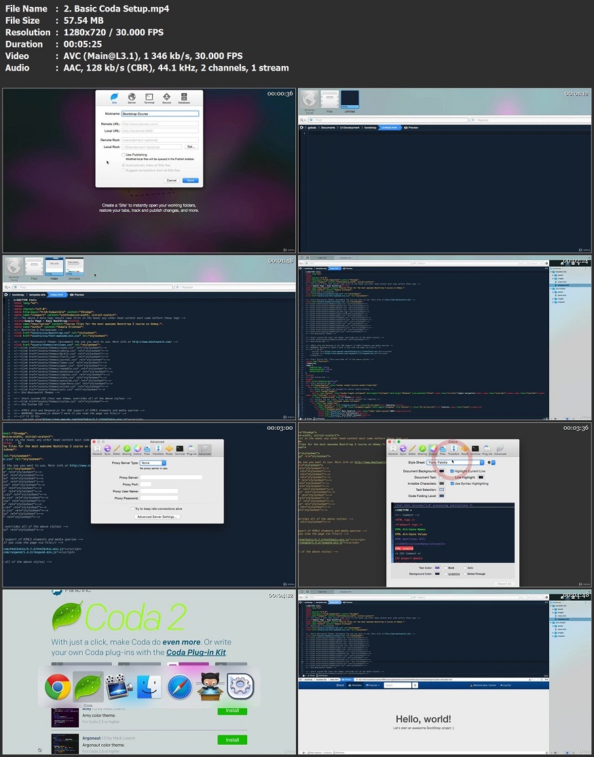Click the Local URL field
This screenshot has width=594, height=757.
click(x=160, y=131)
